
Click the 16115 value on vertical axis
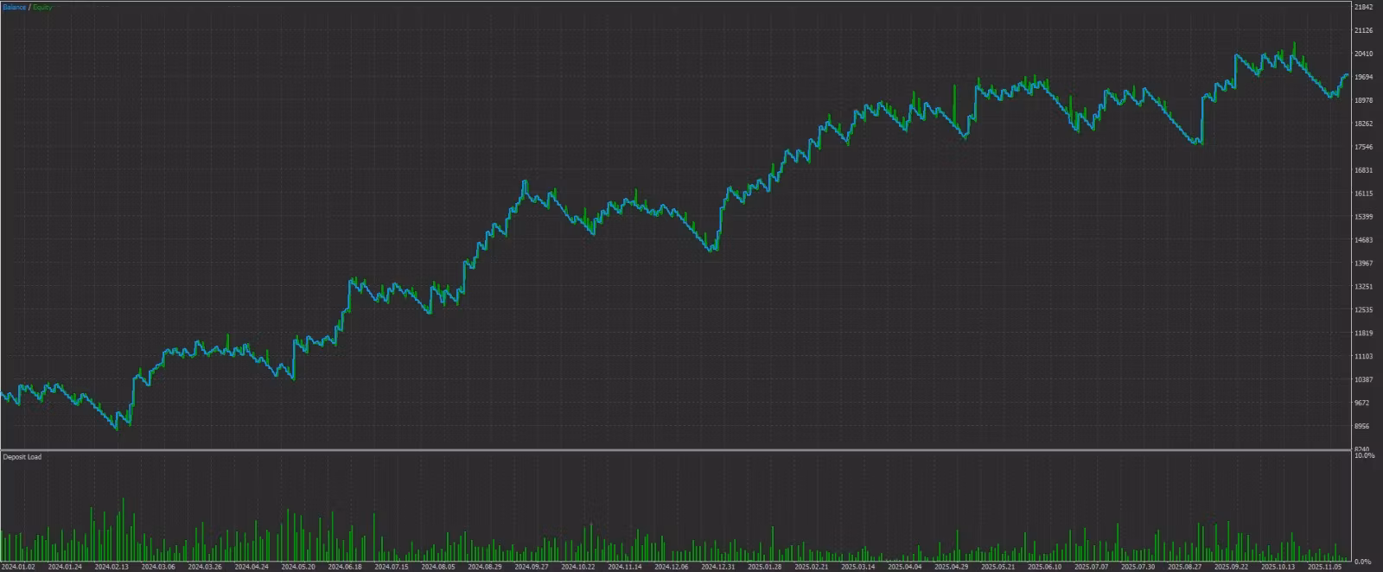tap(1364, 194)
